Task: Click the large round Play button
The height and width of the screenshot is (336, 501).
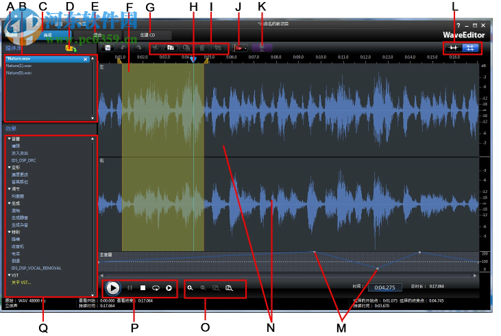Action: (112, 288)
